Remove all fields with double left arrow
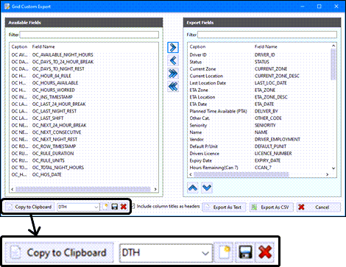This screenshot has height=267, width=346. click(173, 87)
